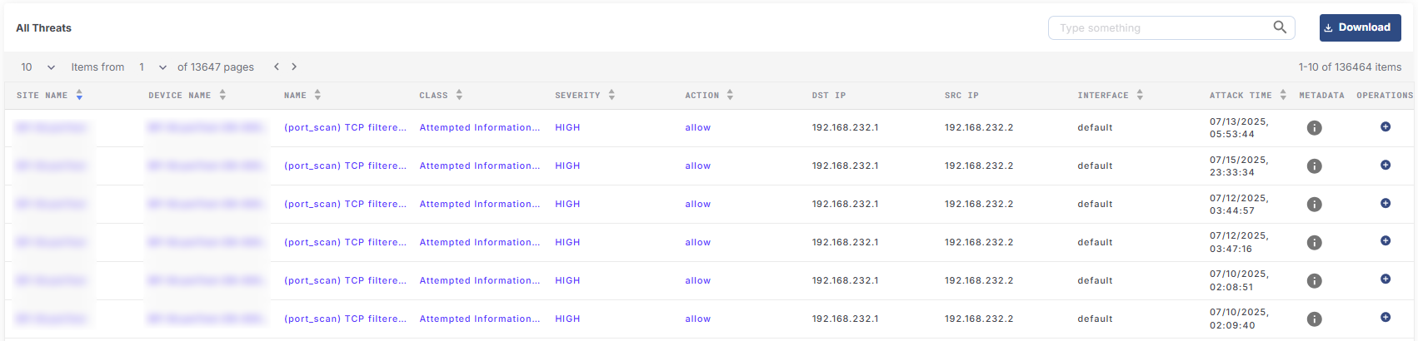Show metadata info for 07/10/2025 02:08:51 threat
This screenshot has height=341, width=1418.
[1314, 281]
